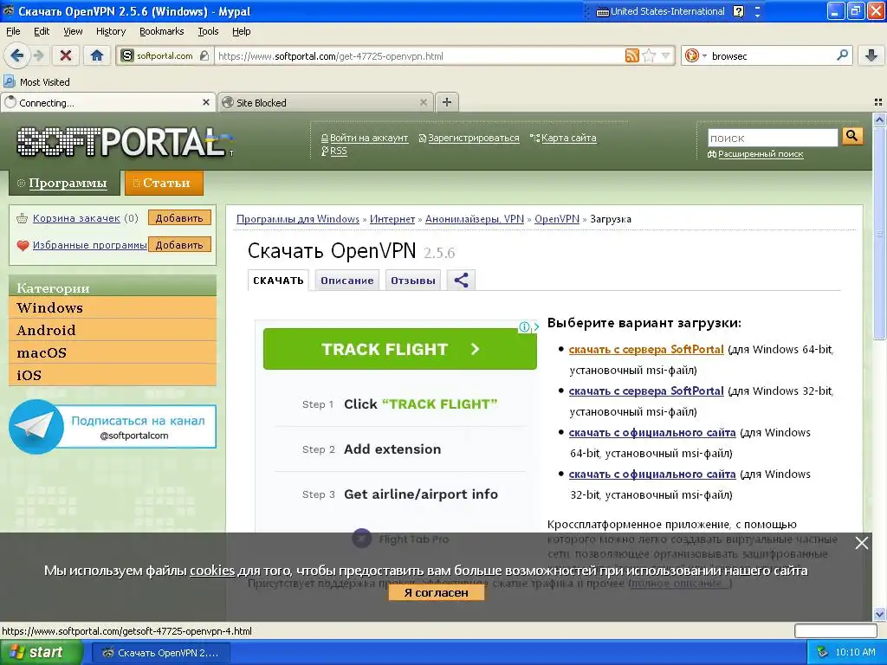
Task: Click the softportal.com site identity button
Action: click(x=165, y=55)
